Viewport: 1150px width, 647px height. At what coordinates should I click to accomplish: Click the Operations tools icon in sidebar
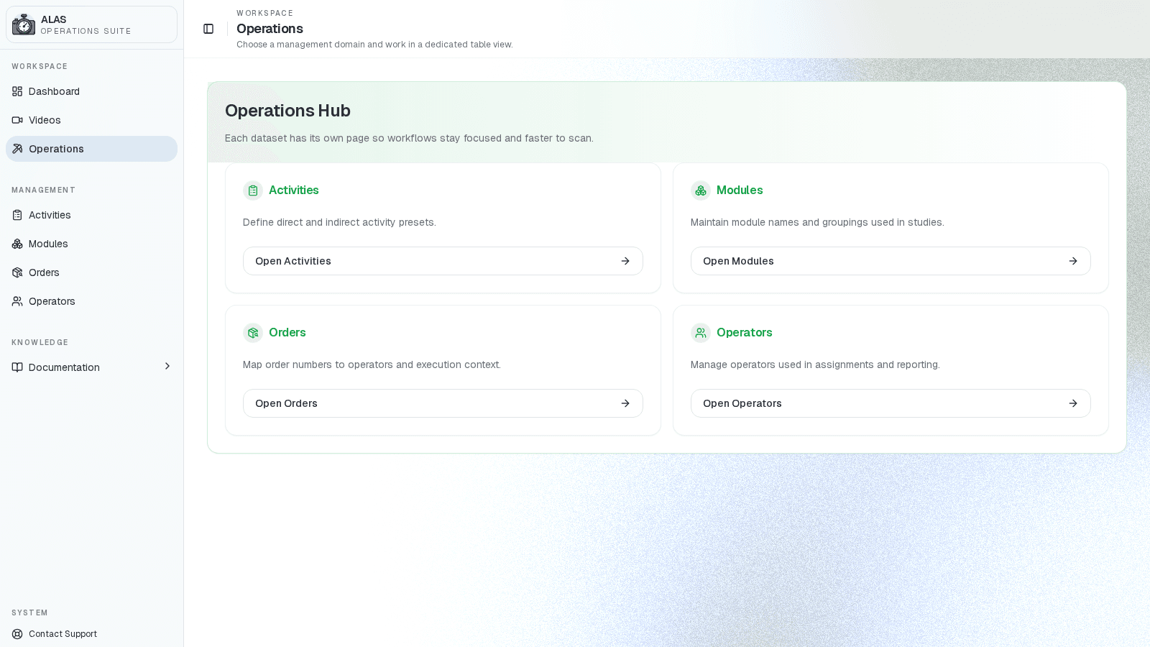[17, 149]
